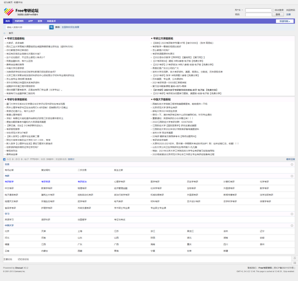
Task: Select the APP navigation tab
Action: point(30,21)
